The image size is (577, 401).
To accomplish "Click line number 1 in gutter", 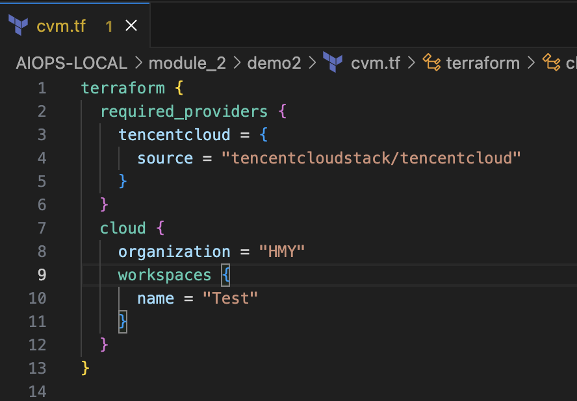I will (x=42, y=88).
